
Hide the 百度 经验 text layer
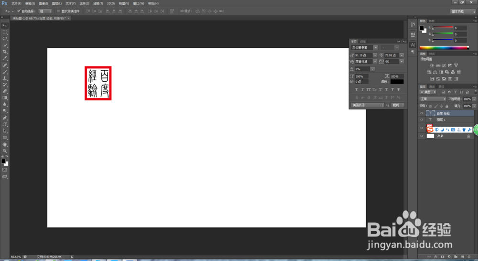(x=422, y=113)
